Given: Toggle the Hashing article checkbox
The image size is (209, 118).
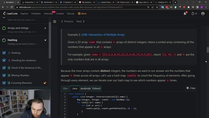Looking at the screenshot, I should point(4,53).
